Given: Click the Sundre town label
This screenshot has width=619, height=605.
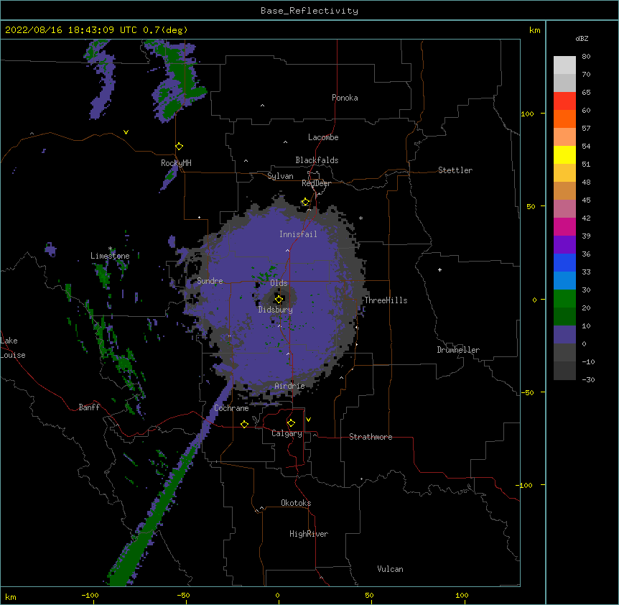Looking at the screenshot, I should 210,281.
